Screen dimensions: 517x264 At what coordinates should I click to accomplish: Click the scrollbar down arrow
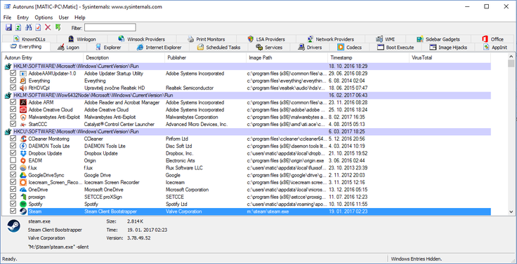pos(511,211)
